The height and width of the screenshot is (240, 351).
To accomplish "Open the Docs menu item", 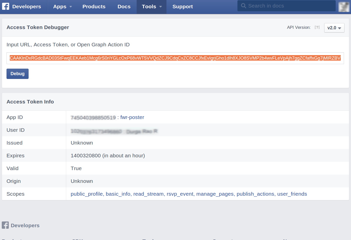I will point(124,7).
